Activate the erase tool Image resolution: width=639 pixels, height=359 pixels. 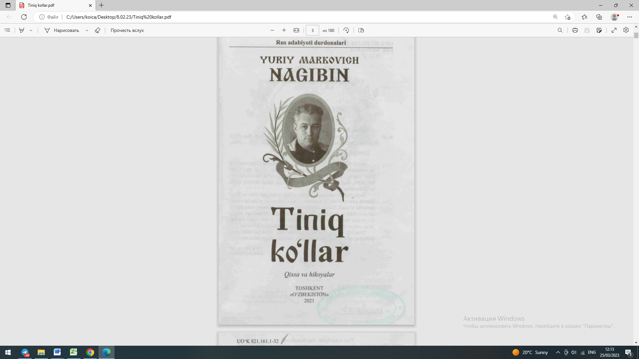[x=98, y=30]
